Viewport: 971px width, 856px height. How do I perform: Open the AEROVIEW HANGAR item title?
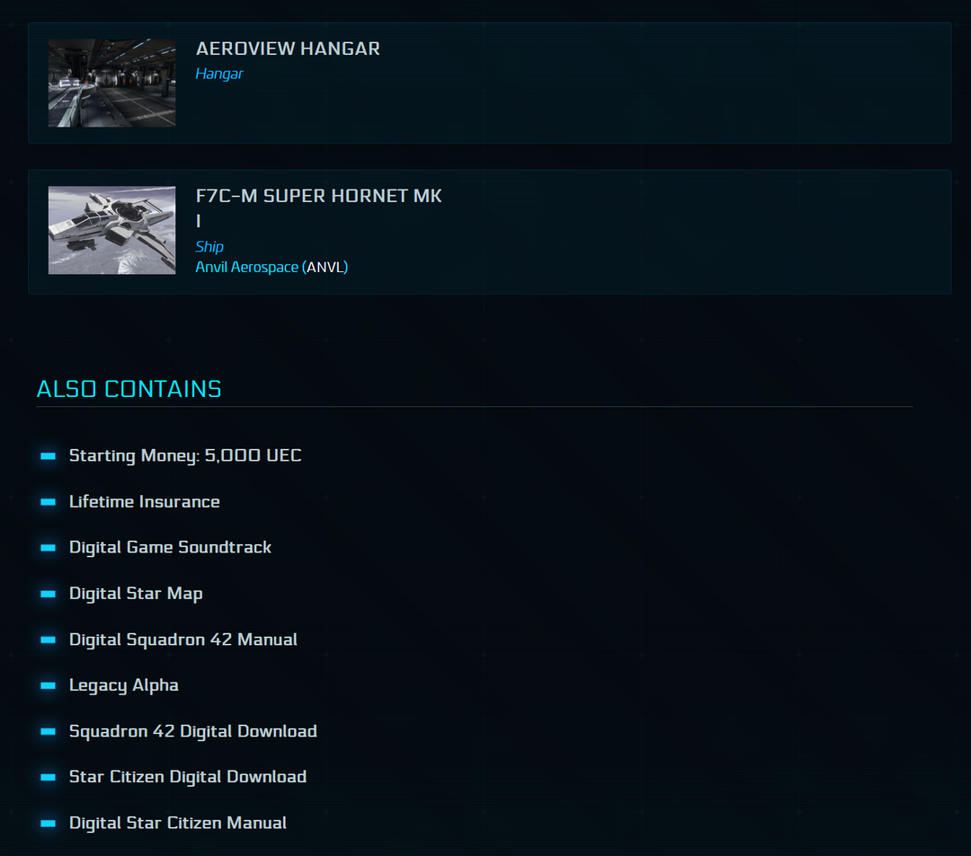click(x=288, y=49)
